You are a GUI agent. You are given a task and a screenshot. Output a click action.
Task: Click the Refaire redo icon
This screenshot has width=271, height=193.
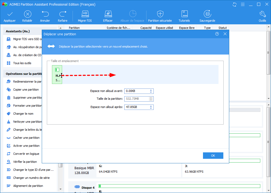click(63, 14)
